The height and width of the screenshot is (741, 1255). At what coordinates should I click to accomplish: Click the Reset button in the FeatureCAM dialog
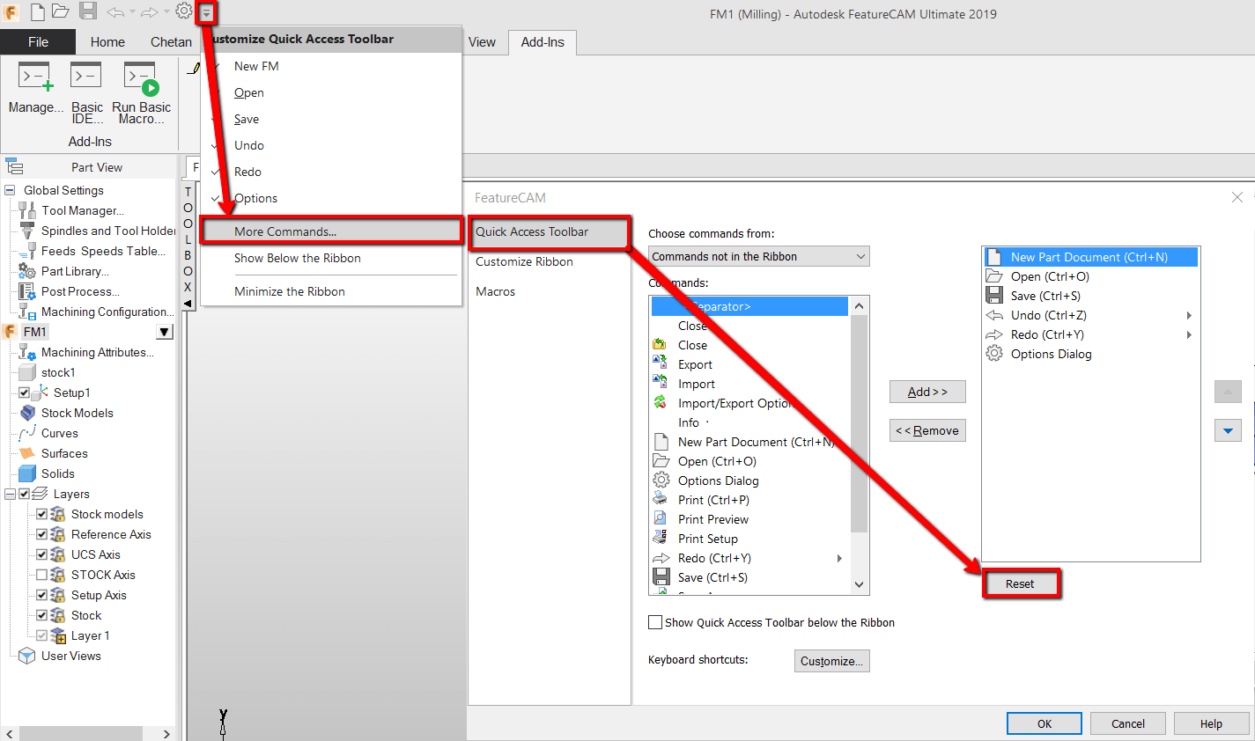(1020, 583)
